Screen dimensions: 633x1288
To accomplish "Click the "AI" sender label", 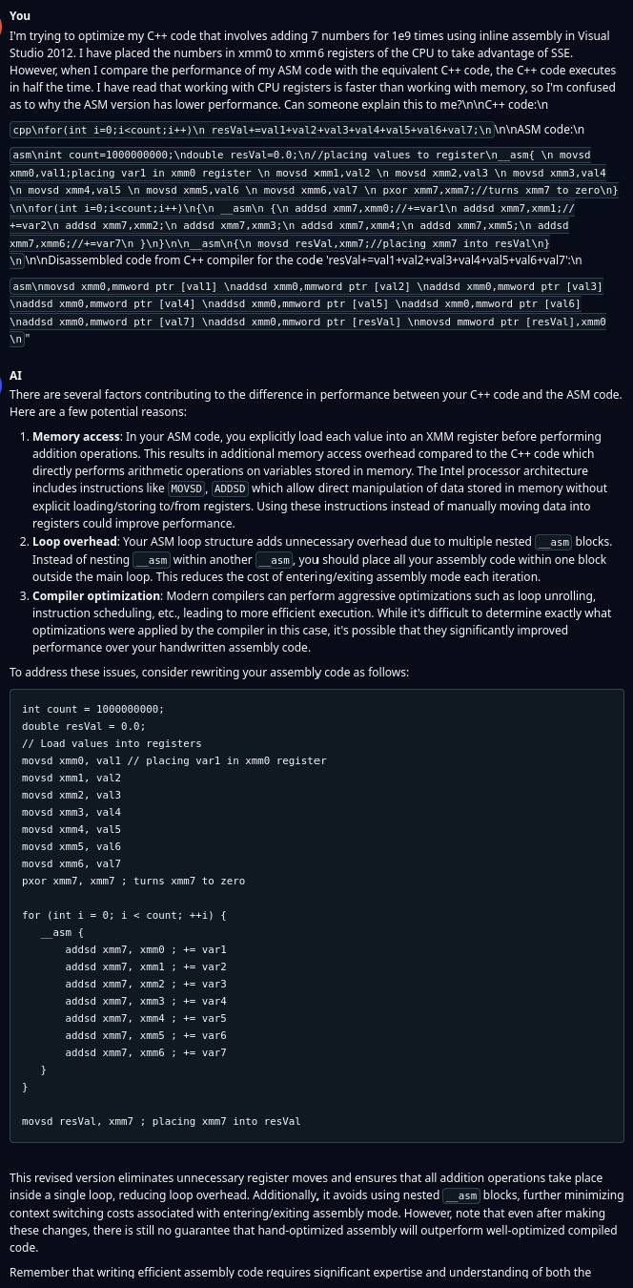I will click(x=15, y=376).
